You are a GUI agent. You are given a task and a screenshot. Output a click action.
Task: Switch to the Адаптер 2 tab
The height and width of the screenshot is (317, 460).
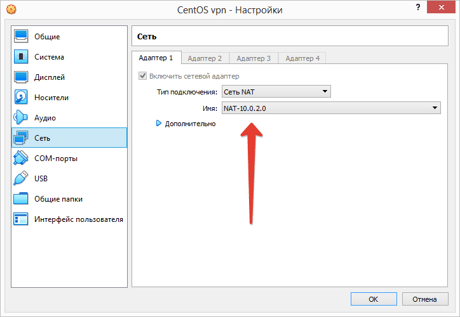(x=205, y=58)
